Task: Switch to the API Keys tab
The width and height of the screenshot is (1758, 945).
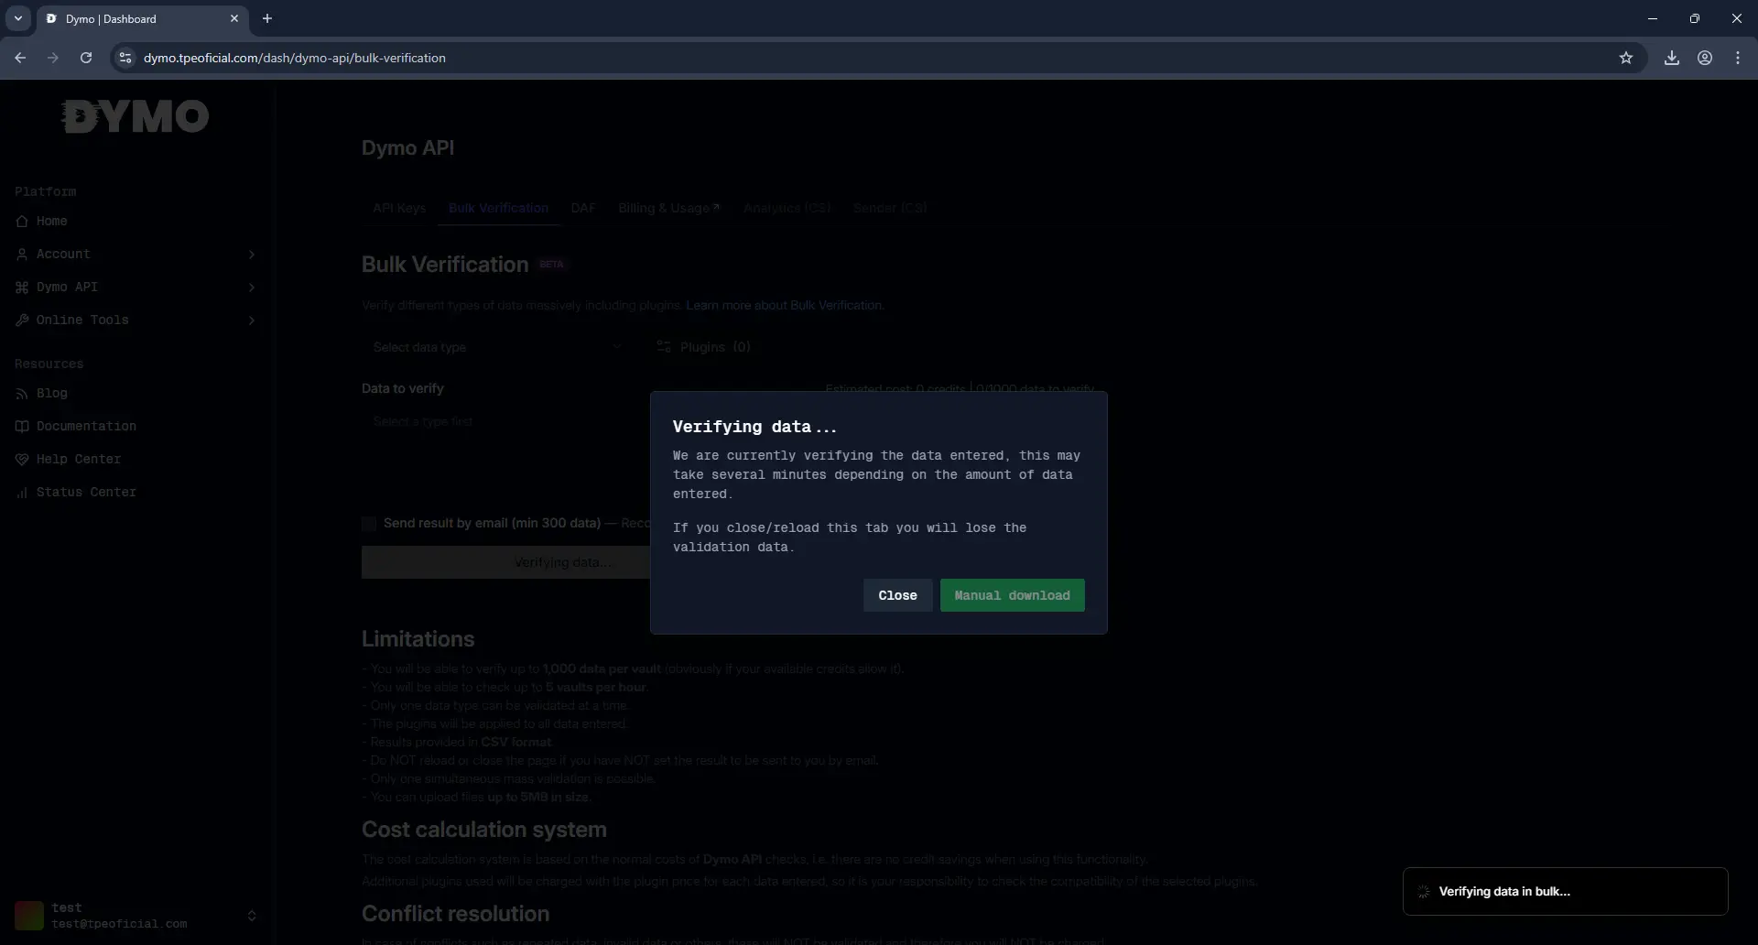Action: [x=399, y=208]
